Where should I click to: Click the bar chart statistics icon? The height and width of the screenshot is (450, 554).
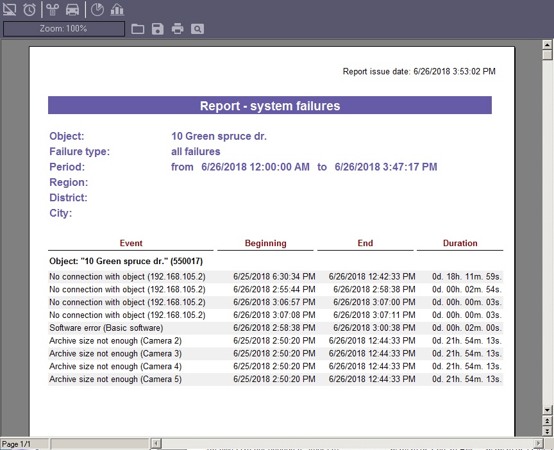117,10
